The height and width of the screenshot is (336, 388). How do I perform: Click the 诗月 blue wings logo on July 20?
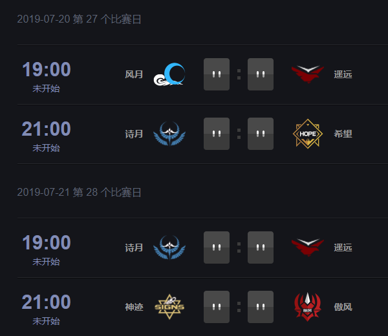pos(169,134)
